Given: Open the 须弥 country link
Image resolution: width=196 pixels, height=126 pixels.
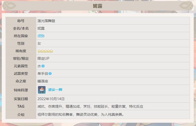Looking at the screenshot, I should click(41, 36).
